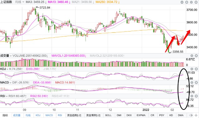Open MACD panel settings gear
This screenshot has height=118, width=199.
(192, 83)
